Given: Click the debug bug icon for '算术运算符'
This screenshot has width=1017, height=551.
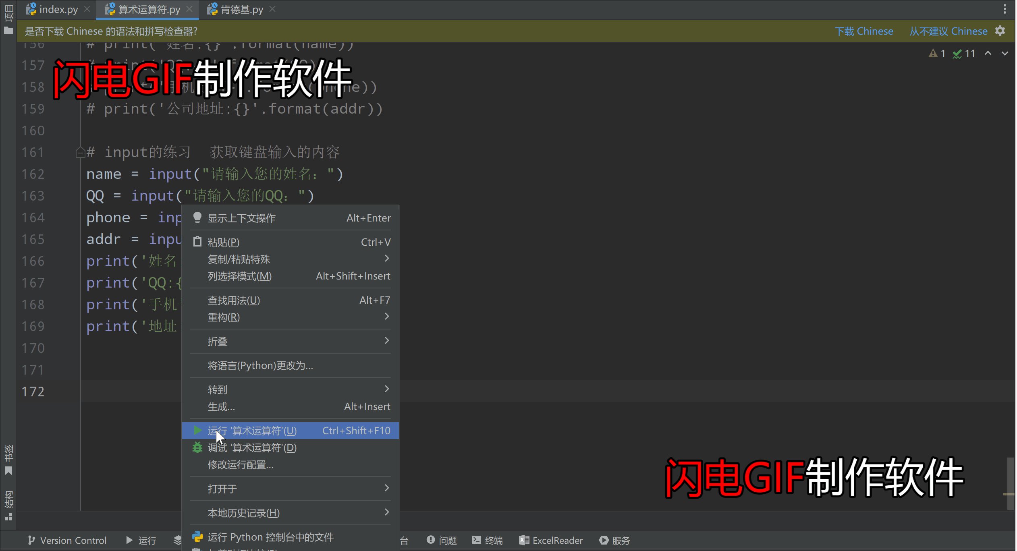Looking at the screenshot, I should (x=197, y=447).
